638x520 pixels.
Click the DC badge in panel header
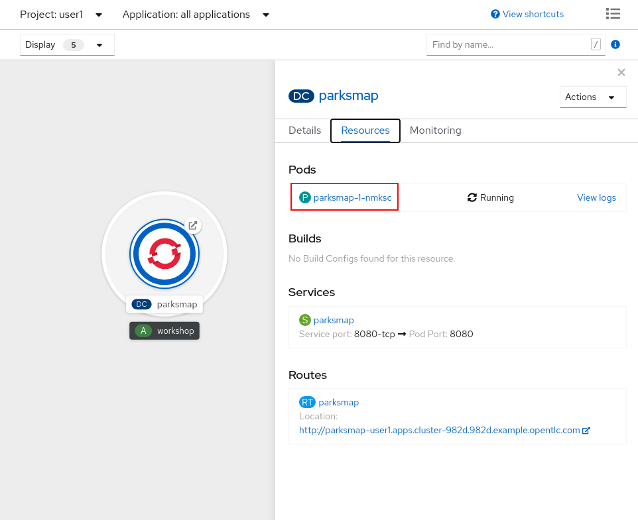click(x=301, y=96)
